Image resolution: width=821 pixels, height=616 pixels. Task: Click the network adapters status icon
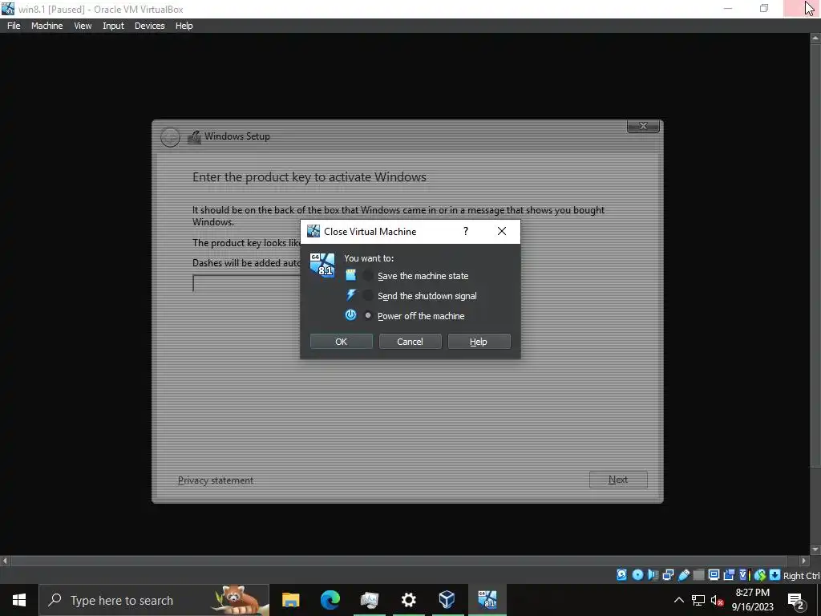click(x=668, y=574)
